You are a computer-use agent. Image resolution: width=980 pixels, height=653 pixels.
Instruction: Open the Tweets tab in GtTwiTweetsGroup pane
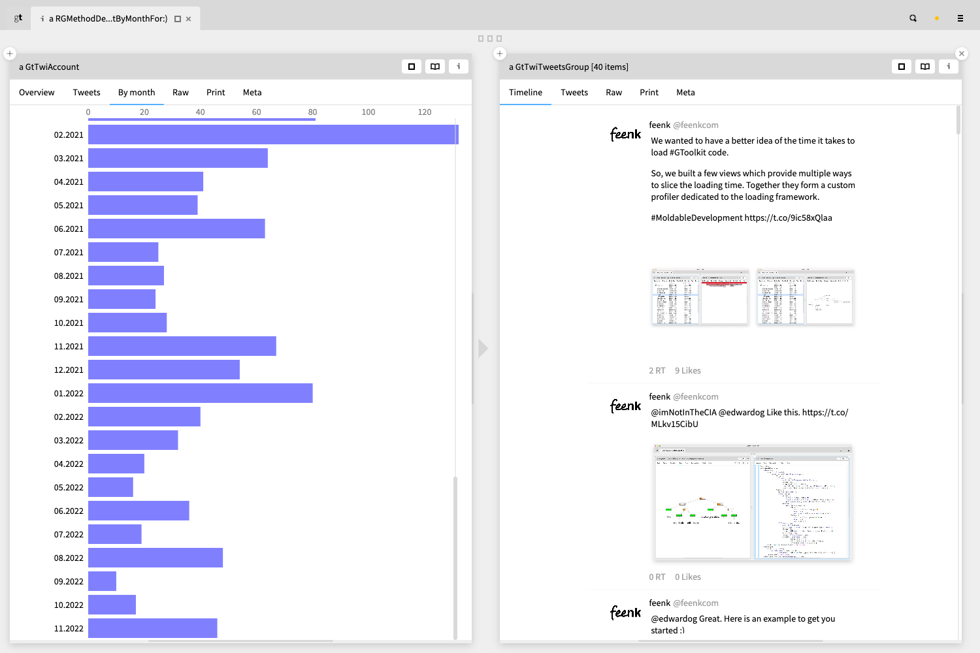(574, 93)
